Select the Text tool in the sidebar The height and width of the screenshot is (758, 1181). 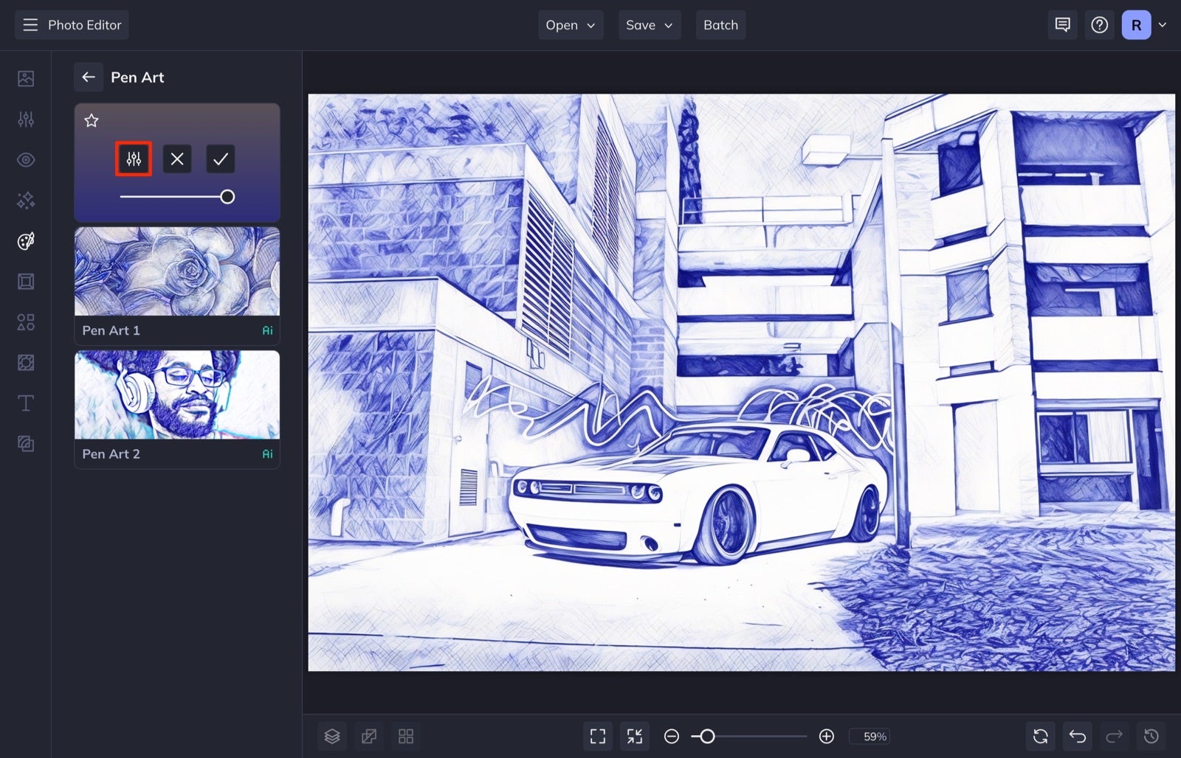(26, 403)
